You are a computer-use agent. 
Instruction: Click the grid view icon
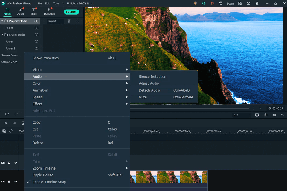77,21
